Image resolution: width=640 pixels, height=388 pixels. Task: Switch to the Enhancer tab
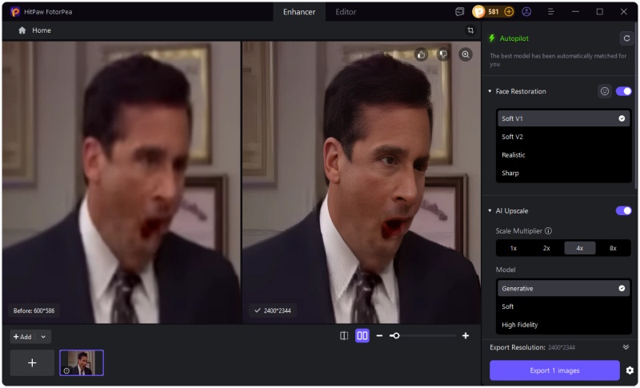pos(299,12)
